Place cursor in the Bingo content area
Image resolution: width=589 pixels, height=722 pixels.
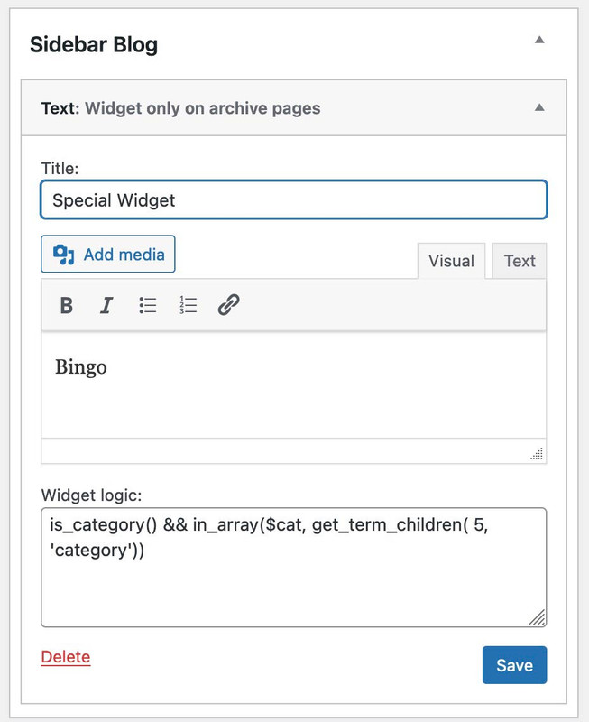294,384
